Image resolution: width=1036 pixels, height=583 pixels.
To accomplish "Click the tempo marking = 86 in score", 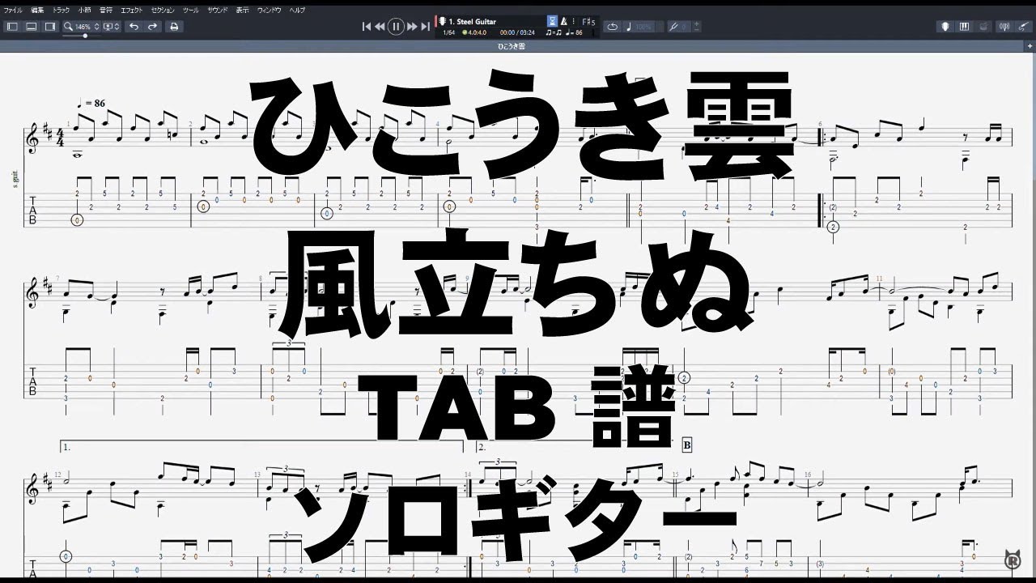I will 90,104.
